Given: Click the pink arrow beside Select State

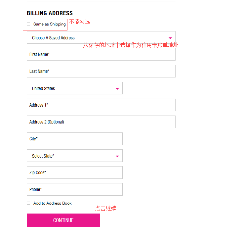Looking at the screenshot, I should point(117,156).
